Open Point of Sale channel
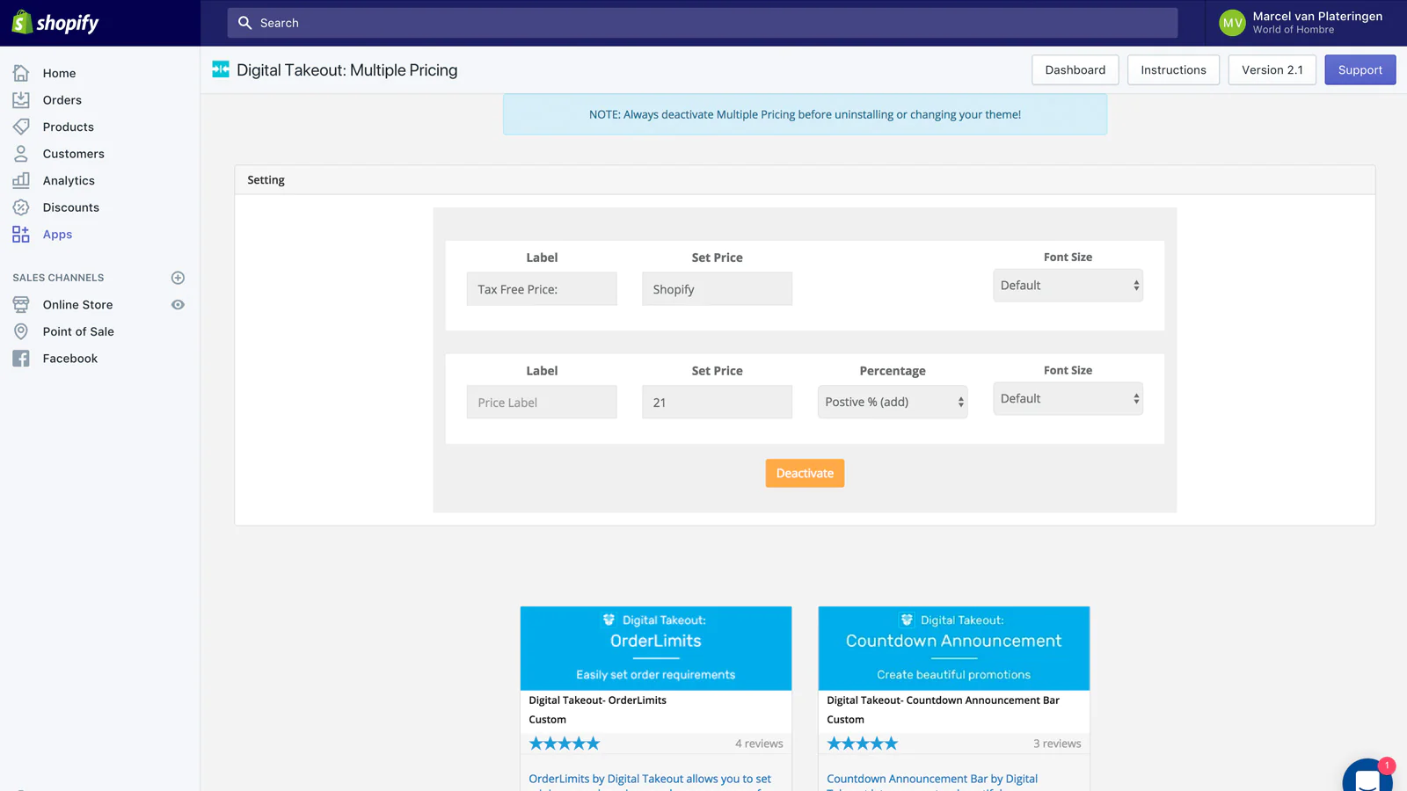Viewport: 1407px width, 791px height. point(78,331)
